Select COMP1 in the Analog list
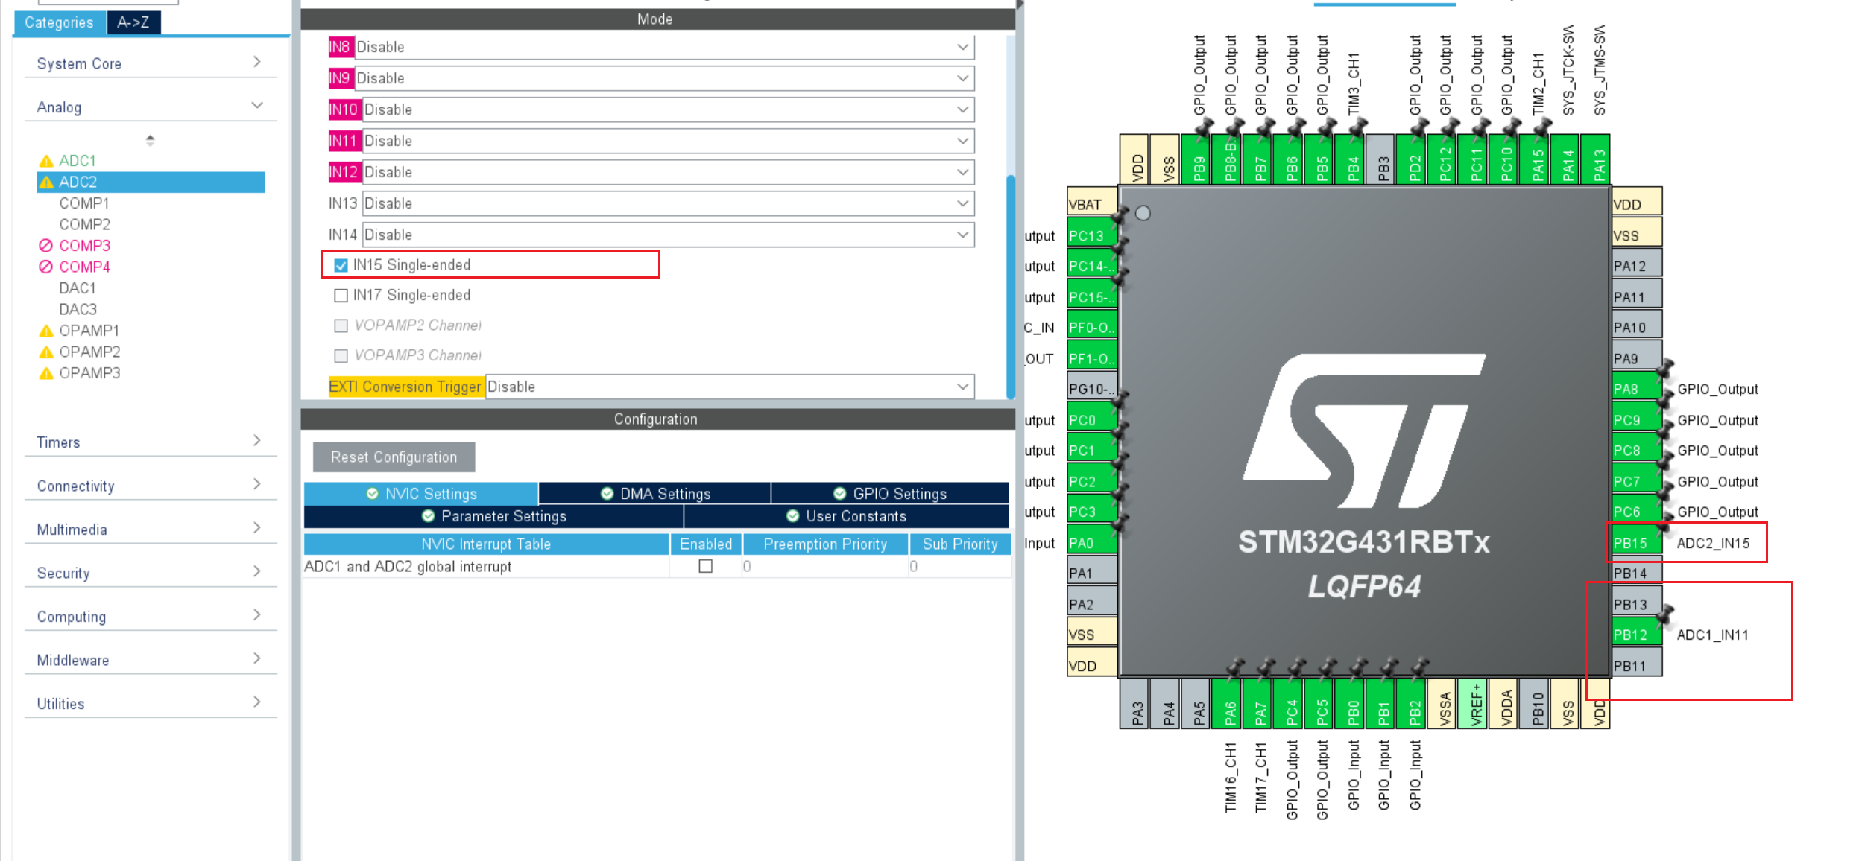The width and height of the screenshot is (1859, 861). 84,203
